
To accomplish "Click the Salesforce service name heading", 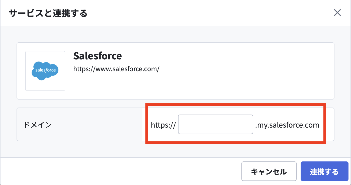I will click(98, 56).
